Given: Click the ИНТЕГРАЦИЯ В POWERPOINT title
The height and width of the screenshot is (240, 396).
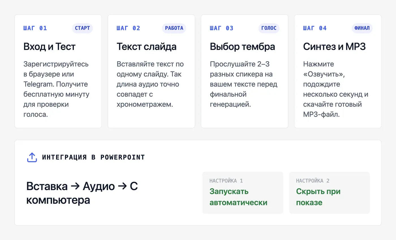Looking at the screenshot, I should click(x=93, y=158).
